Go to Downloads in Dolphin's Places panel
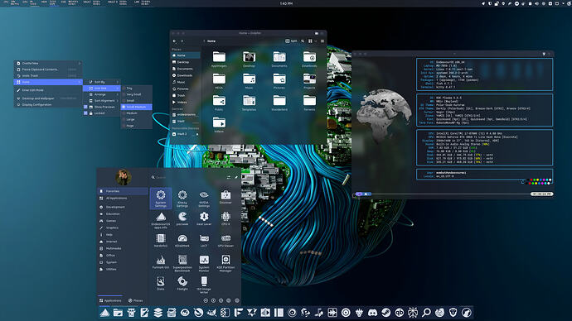Image resolution: width=572 pixels, height=321 pixels. [186, 75]
